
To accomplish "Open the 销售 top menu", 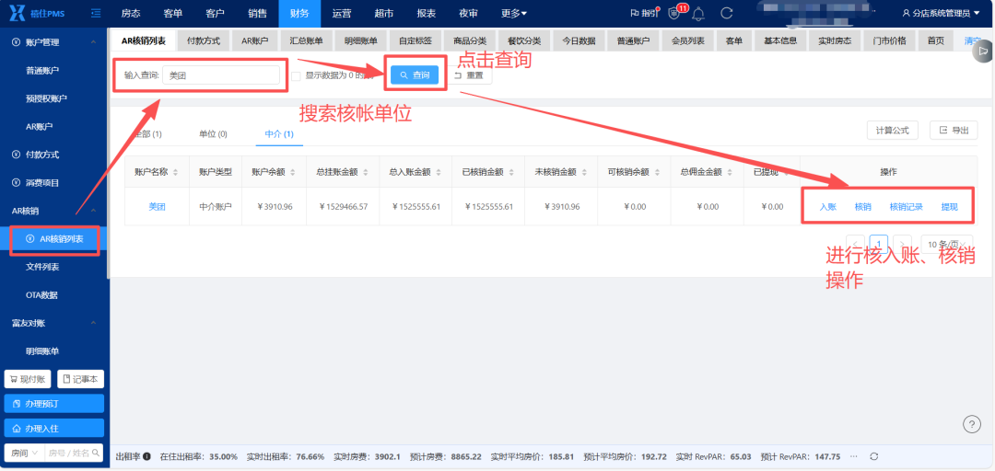I will (x=257, y=13).
